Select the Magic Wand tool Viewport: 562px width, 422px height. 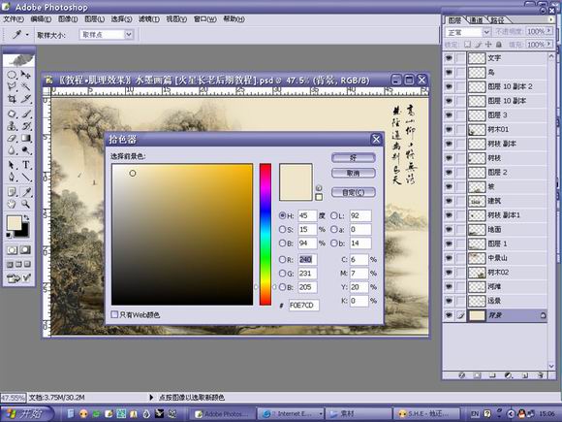coord(25,86)
